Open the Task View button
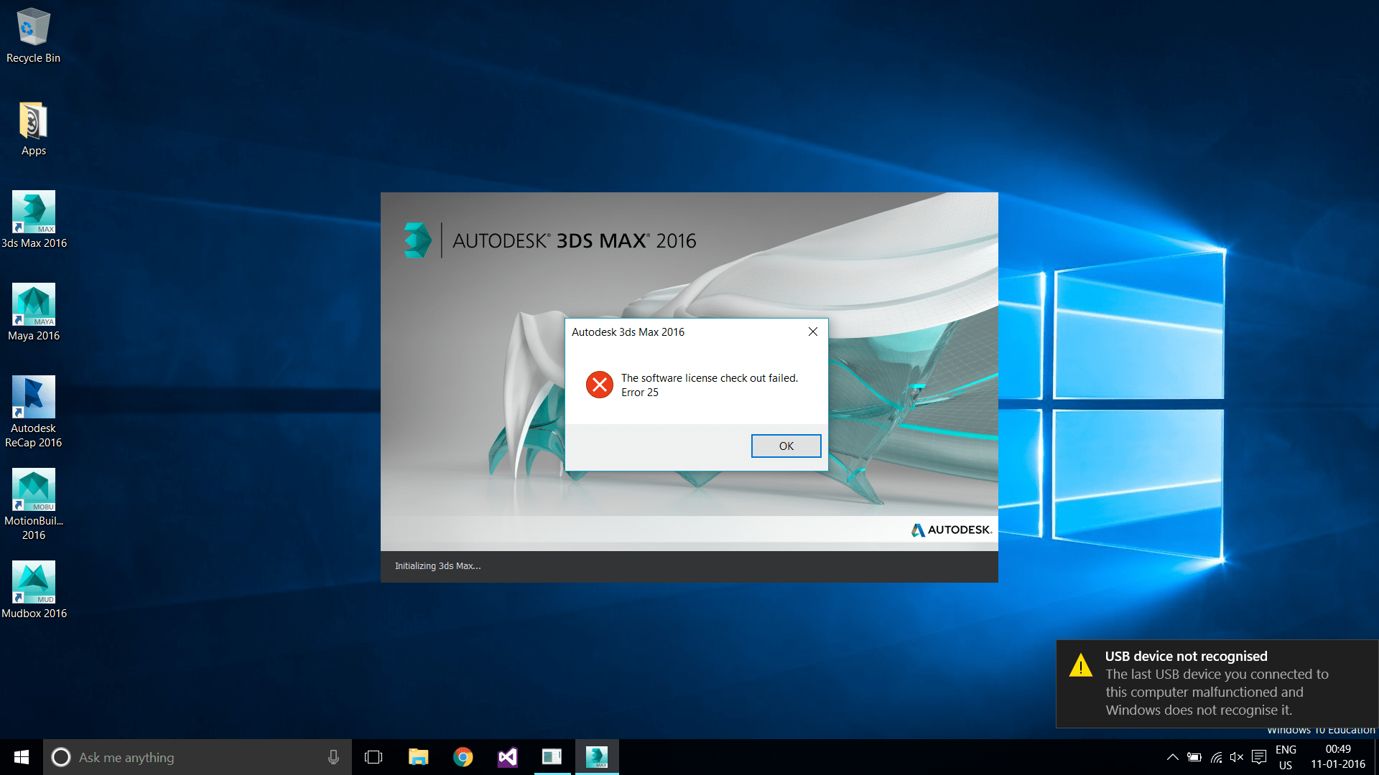1379x775 pixels. click(373, 757)
